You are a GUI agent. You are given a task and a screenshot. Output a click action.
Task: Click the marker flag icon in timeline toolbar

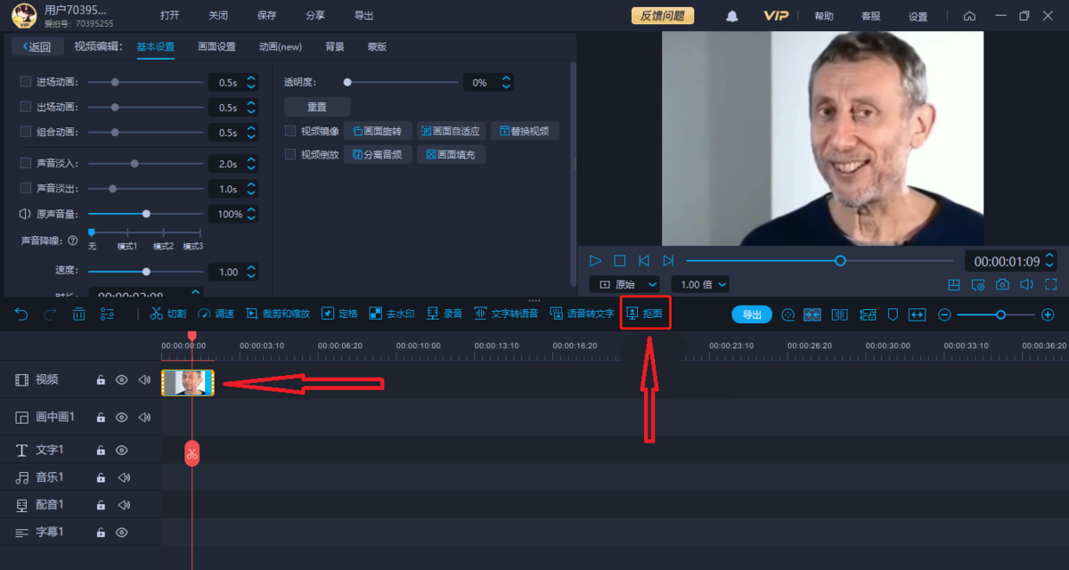893,314
